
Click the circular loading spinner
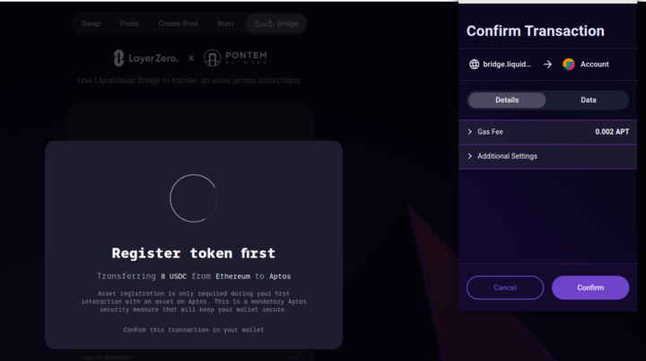click(x=194, y=198)
